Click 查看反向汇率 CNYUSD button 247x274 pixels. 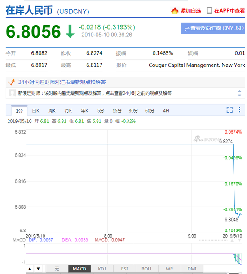[x=213, y=28]
